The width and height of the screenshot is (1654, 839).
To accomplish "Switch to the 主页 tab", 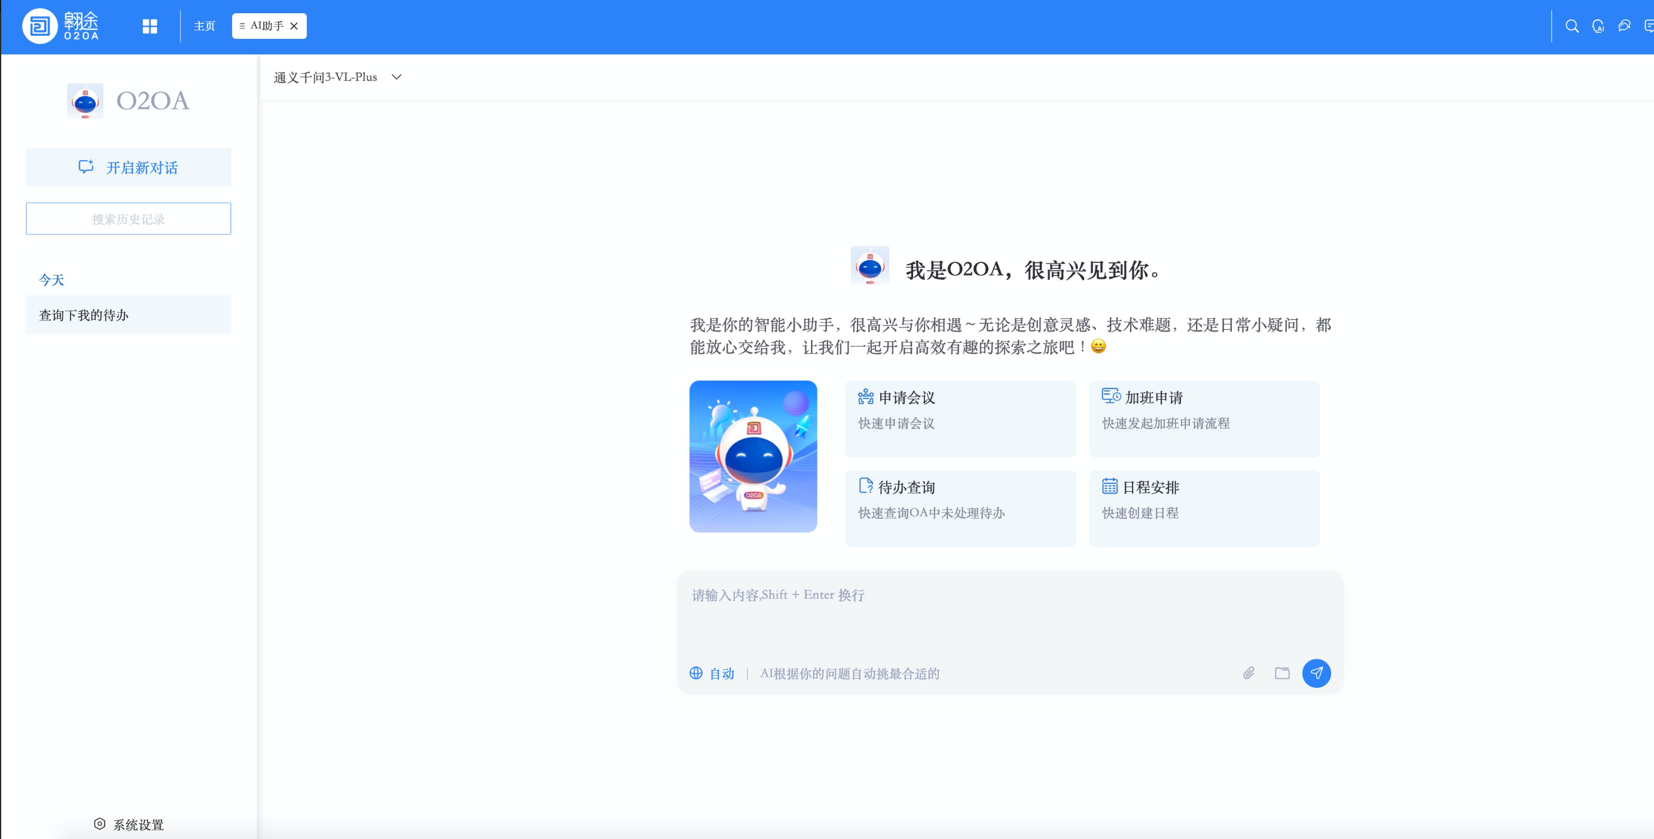I will (205, 26).
